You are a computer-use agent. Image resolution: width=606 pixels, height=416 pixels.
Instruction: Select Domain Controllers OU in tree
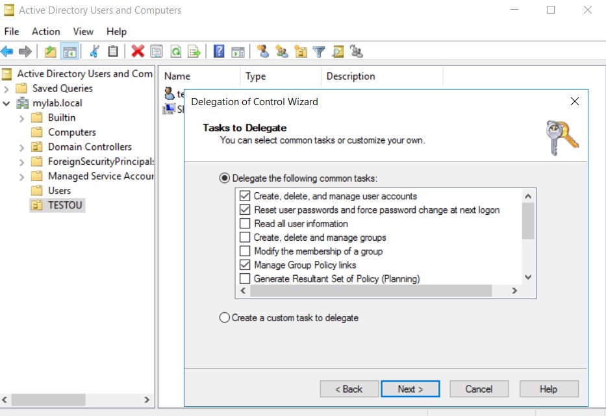click(90, 147)
